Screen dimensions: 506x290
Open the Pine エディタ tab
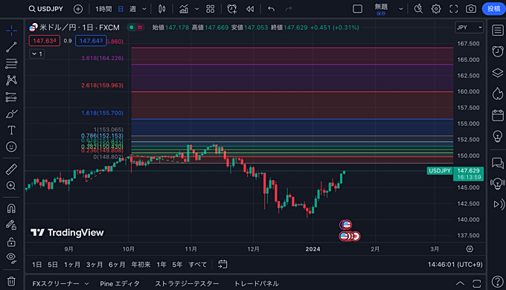pos(120,283)
